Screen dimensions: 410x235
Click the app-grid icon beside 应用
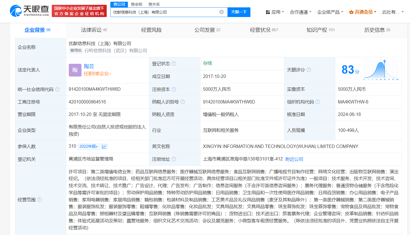(268, 12)
